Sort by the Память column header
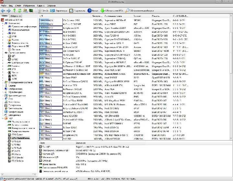 tap(161, 16)
